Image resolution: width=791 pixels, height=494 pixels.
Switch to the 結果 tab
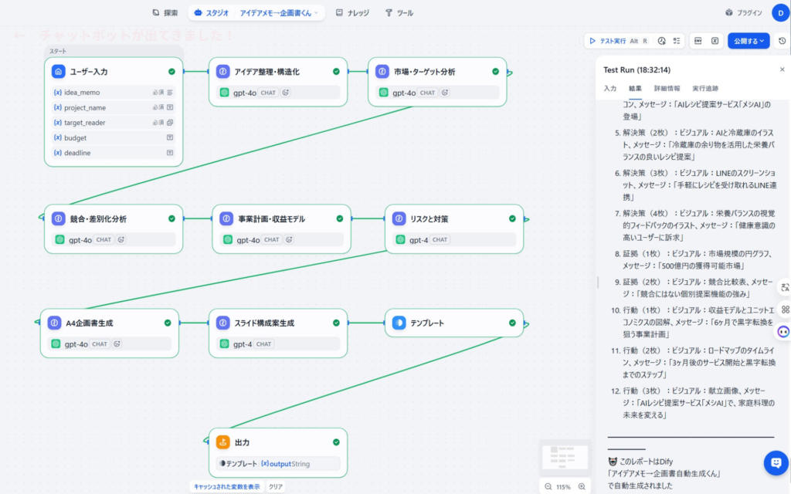coord(635,88)
